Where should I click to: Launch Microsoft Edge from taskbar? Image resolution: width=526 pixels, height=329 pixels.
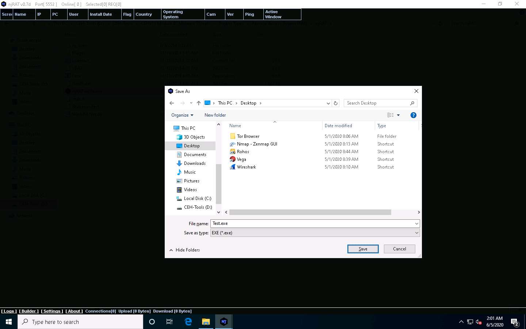[188, 322]
